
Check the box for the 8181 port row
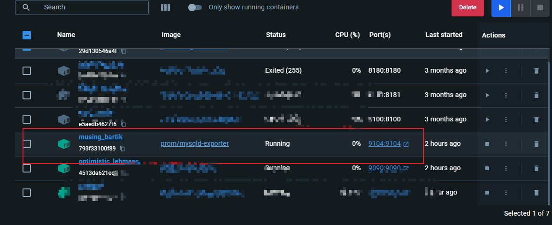point(27,95)
